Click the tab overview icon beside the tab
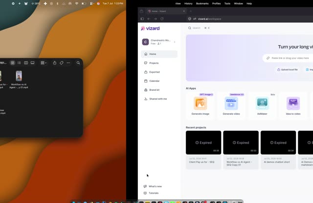313x203 pixels. [141, 11]
